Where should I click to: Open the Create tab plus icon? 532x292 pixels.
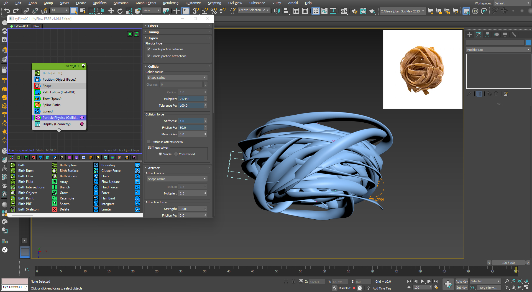point(470,35)
